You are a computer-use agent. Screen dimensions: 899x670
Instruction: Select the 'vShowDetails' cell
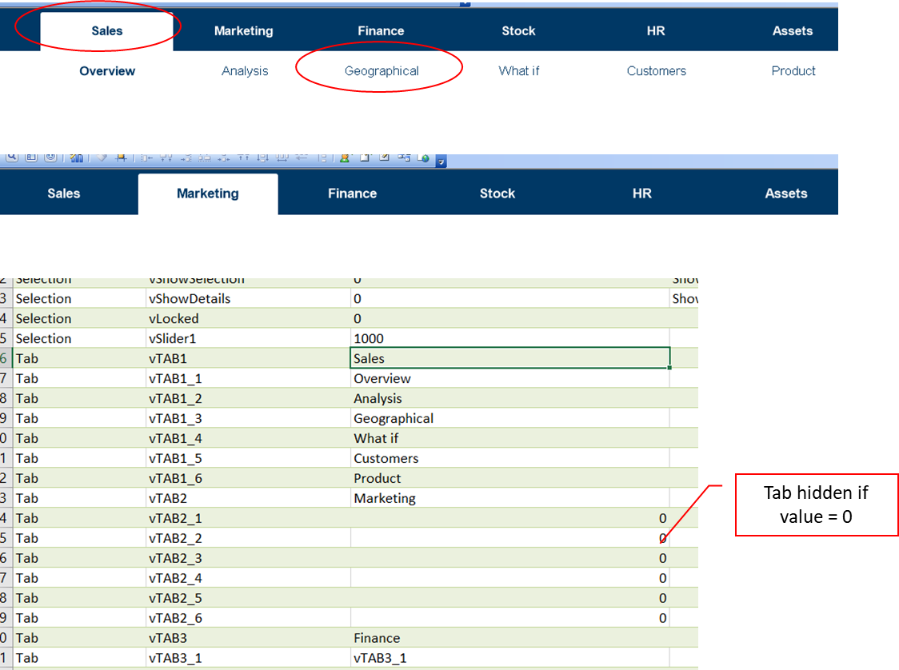pos(248,298)
